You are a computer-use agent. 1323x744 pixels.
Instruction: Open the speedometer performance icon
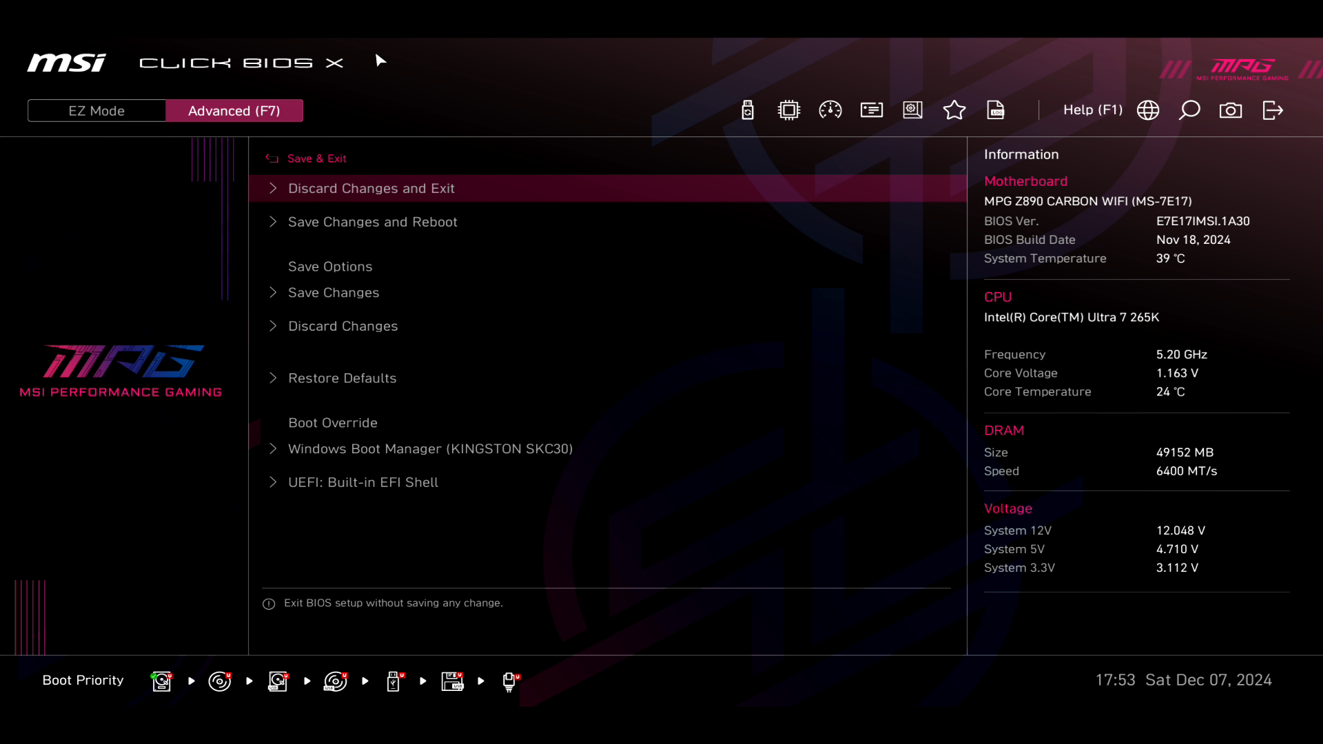pos(830,110)
